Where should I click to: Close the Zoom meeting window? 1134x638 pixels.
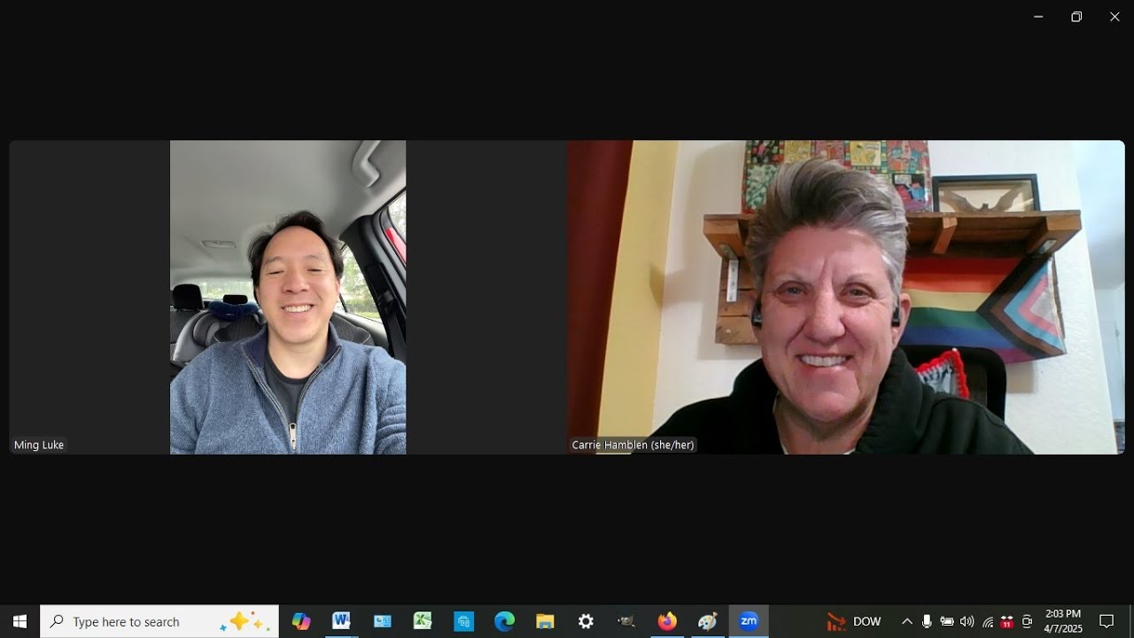coord(1115,17)
